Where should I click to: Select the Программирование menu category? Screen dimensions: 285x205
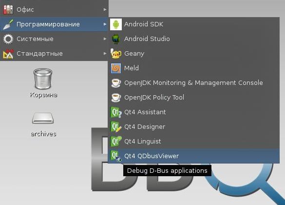[x=54, y=24]
